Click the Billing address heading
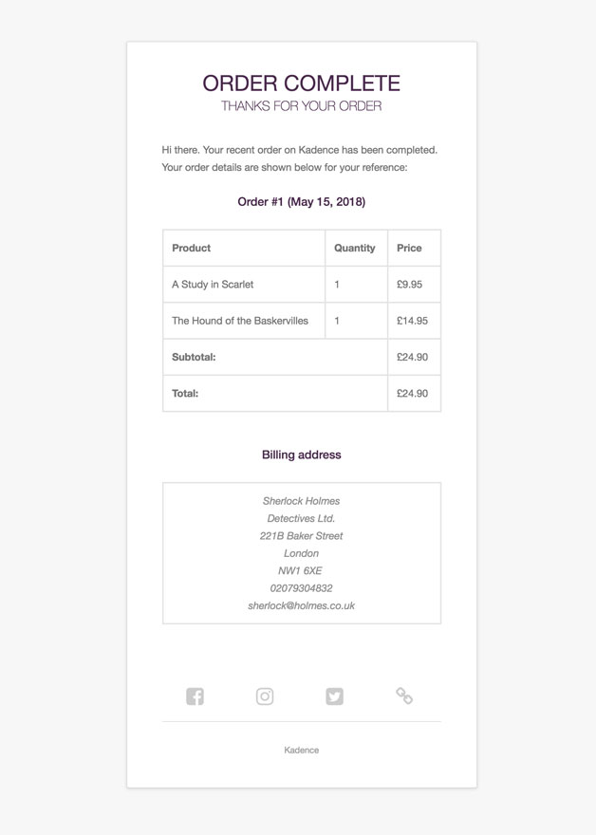Screen dimensions: 596x835 302,455
